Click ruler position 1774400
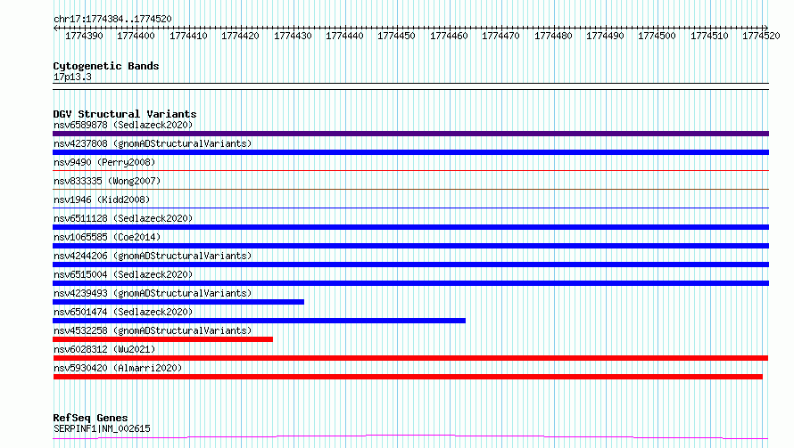The height and width of the screenshot is (448, 794). (136, 36)
